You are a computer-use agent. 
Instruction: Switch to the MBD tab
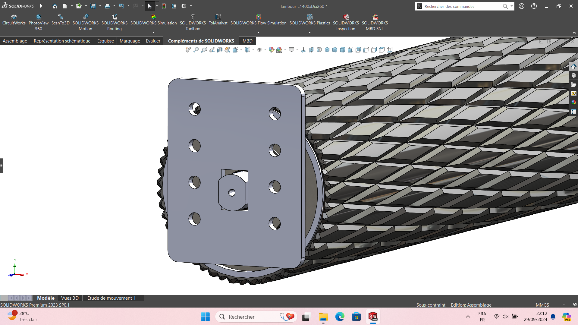[247, 41]
